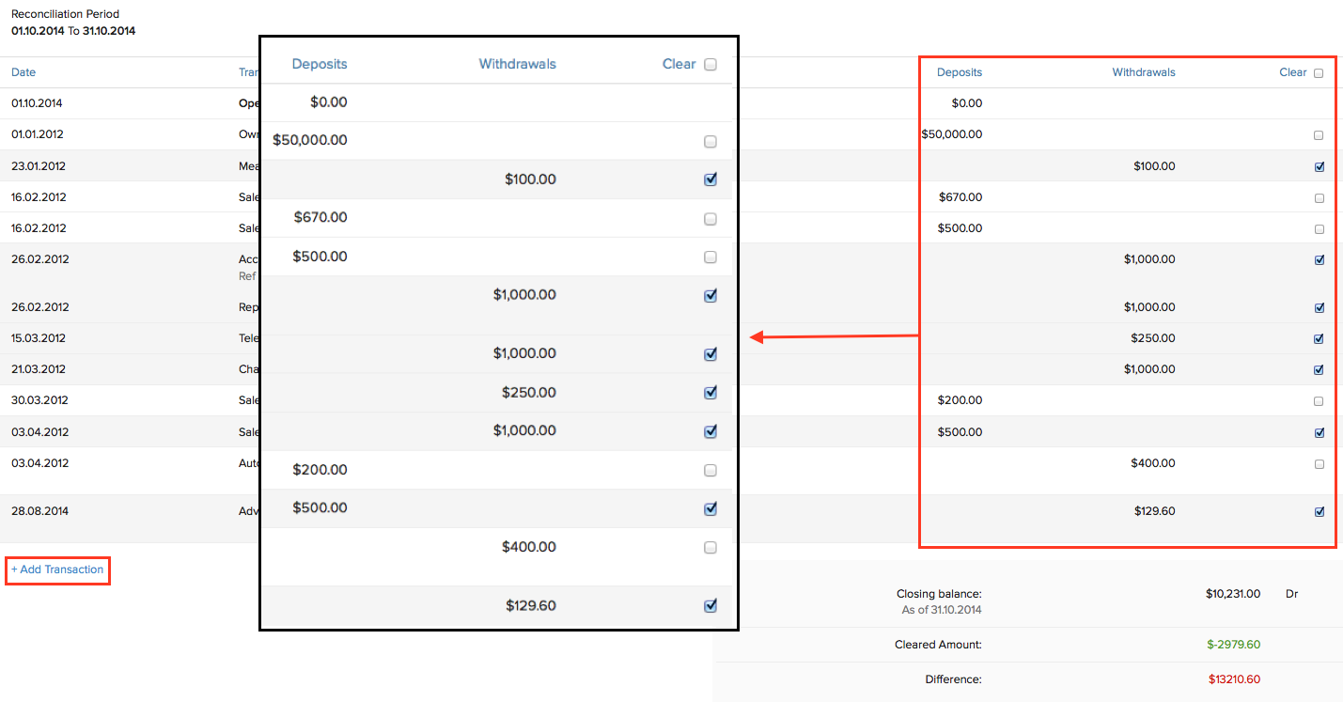Click Withdrawals header in the enlarged inset
Viewport: 1343px width, 702px height.
pyautogui.click(x=517, y=65)
